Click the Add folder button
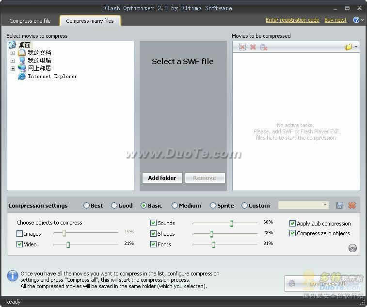 (162, 178)
